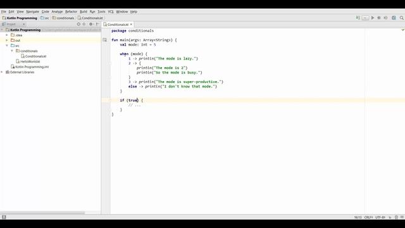Click Kotlin Programming in the navigation bar

tap(20, 18)
